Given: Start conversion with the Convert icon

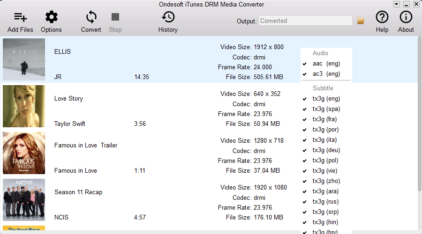Looking at the screenshot, I should [91, 18].
